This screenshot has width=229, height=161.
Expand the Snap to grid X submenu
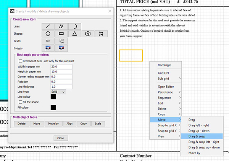click(166, 125)
